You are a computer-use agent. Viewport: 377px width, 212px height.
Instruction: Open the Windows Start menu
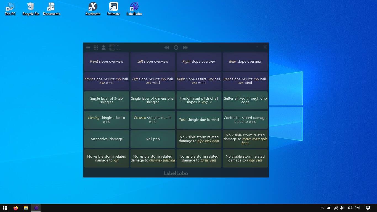pos(5,208)
